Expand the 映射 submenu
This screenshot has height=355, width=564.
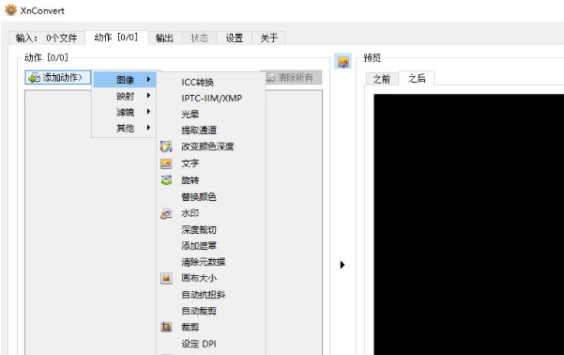[x=125, y=96]
